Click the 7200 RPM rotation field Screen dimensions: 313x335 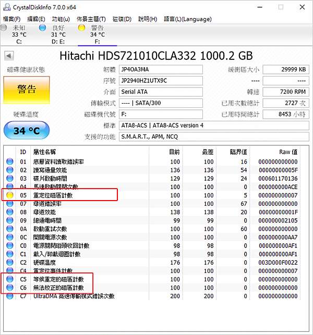tap(286, 92)
